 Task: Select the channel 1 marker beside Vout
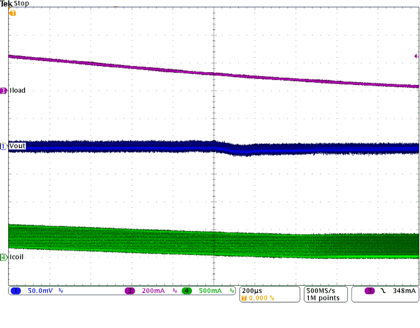(x=3, y=146)
